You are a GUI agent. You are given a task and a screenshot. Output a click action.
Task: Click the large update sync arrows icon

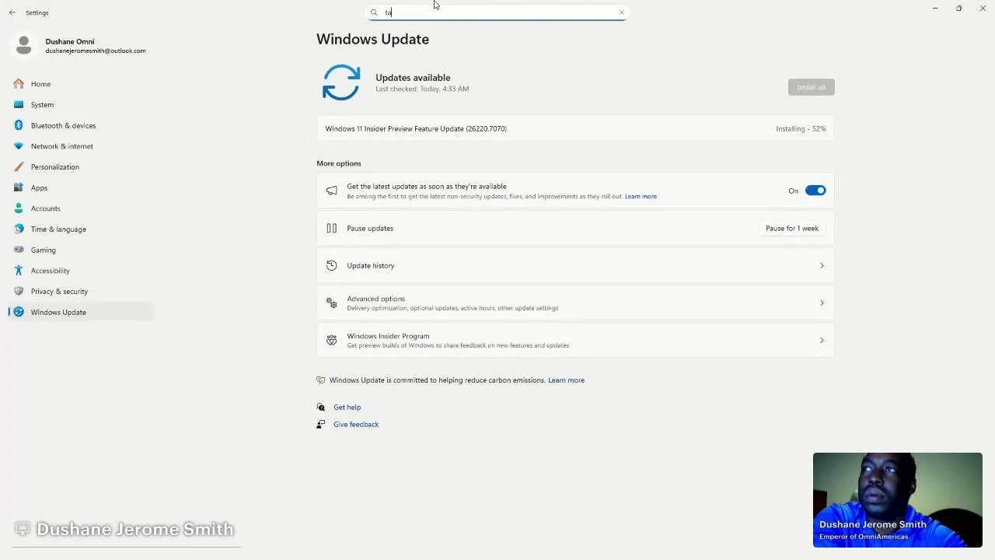(x=341, y=82)
